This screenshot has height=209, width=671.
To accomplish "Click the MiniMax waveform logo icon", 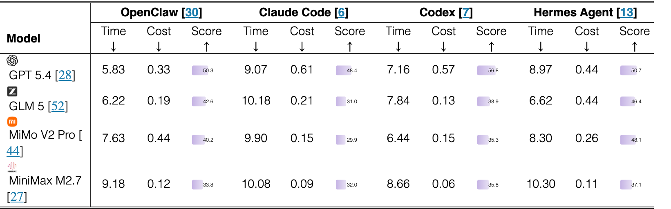I will [x=12, y=167].
